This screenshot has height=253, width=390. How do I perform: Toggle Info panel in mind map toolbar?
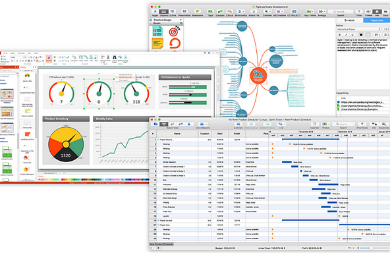click(377, 12)
